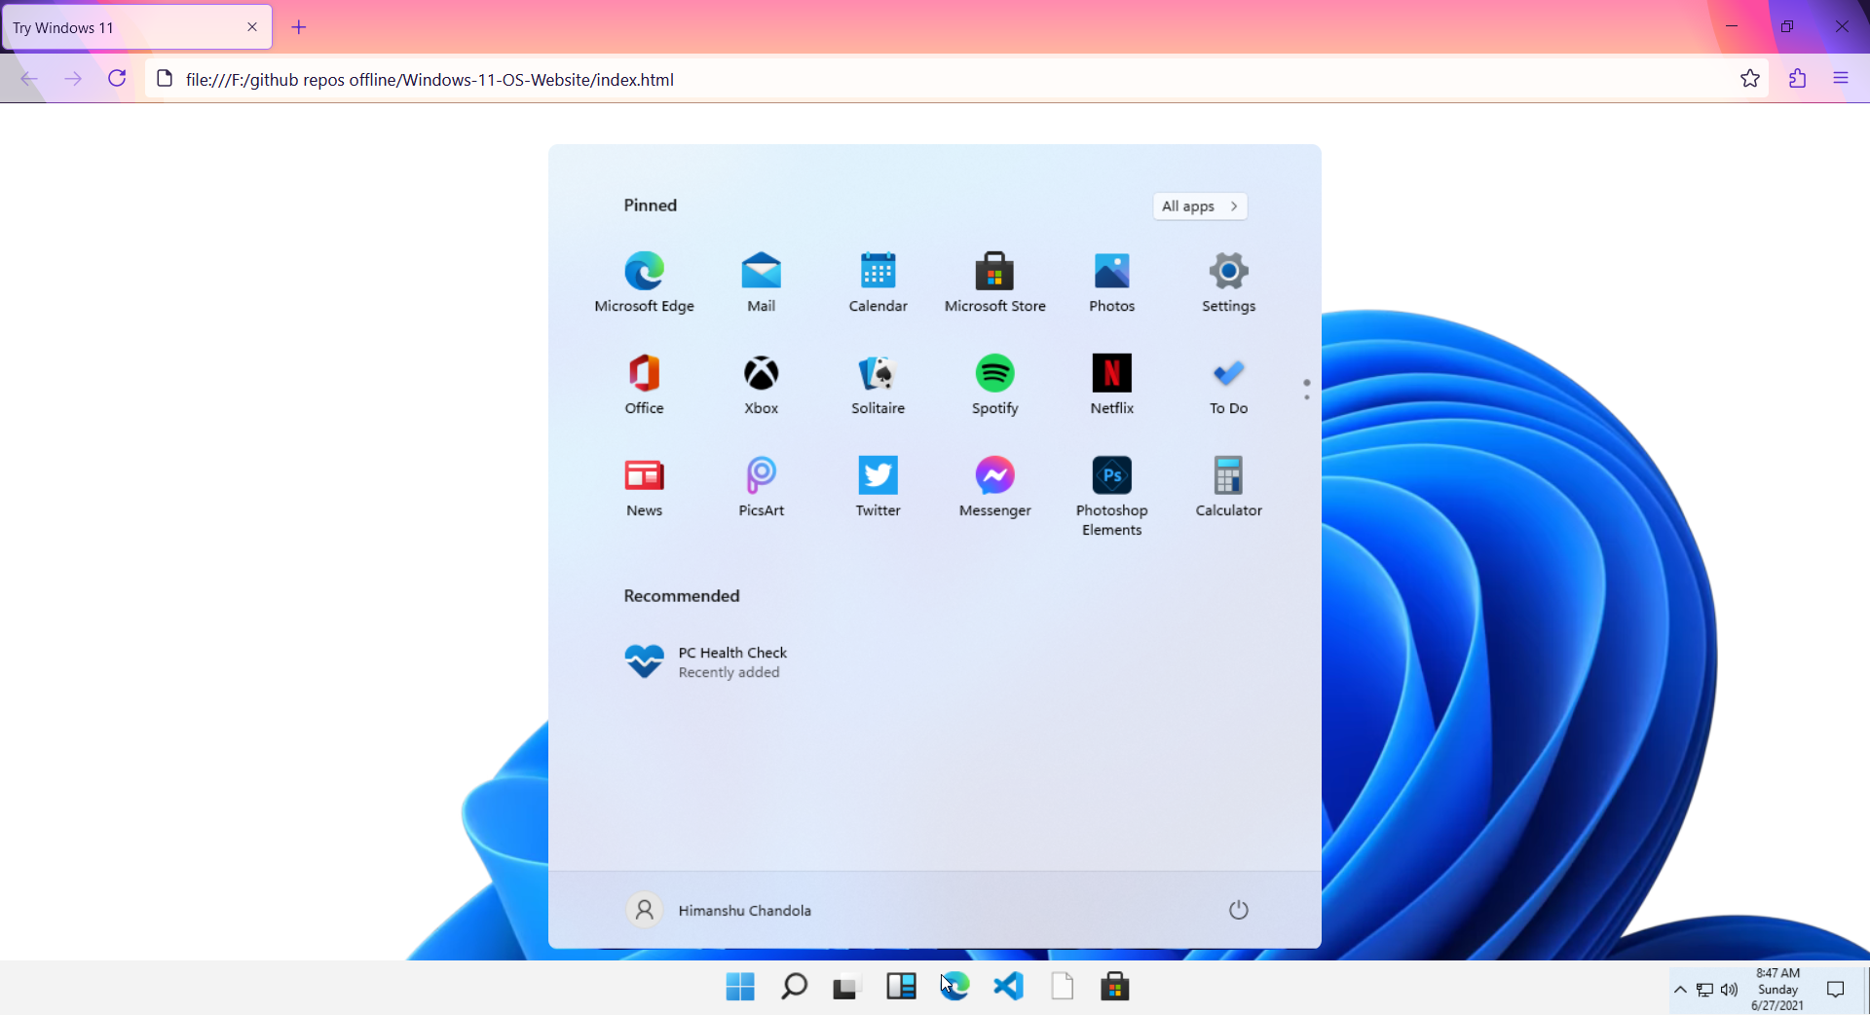1870x1015 pixels.
Task: Click the Windows Start button on the taskbar
Action: (x=740, y=987)
